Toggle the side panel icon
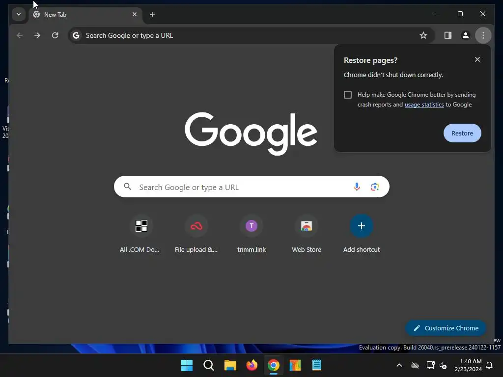This screenshot has height=377, width=503. click(x=448, y=35)
